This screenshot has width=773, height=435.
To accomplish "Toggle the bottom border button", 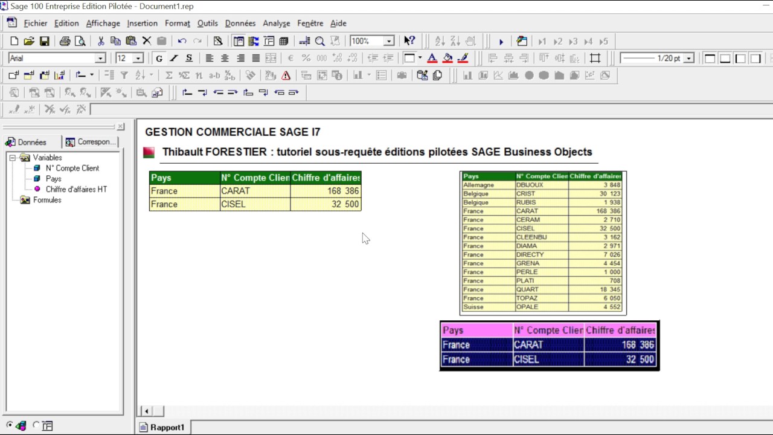I will 725,58.
